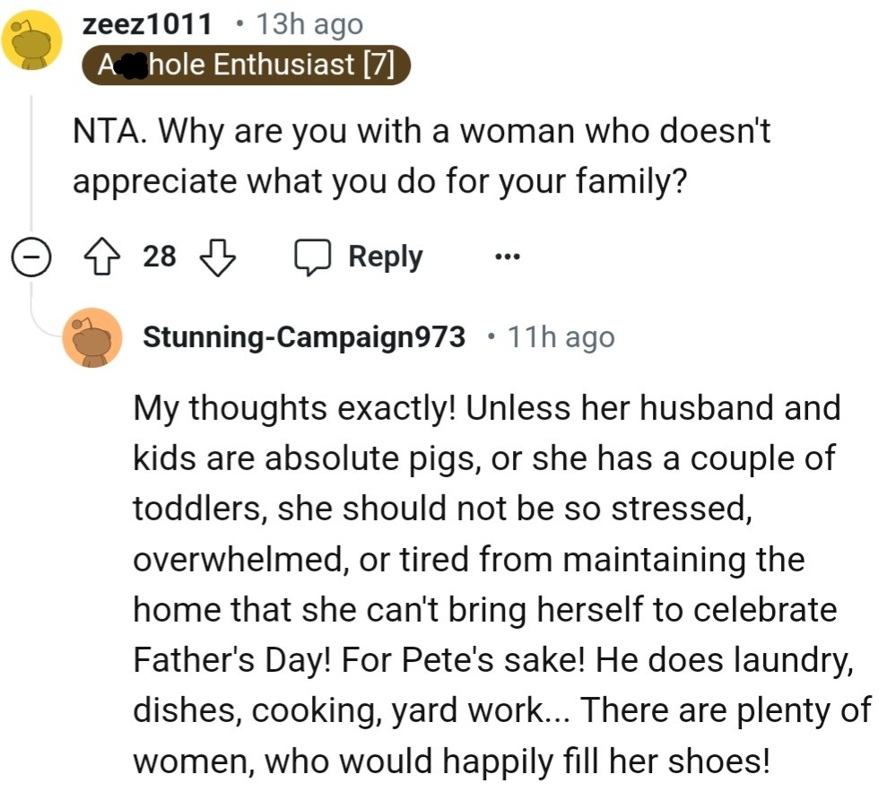Click the "My thoughts exactly!" reply text
This screenshot has height=792, width=887.
296,408
